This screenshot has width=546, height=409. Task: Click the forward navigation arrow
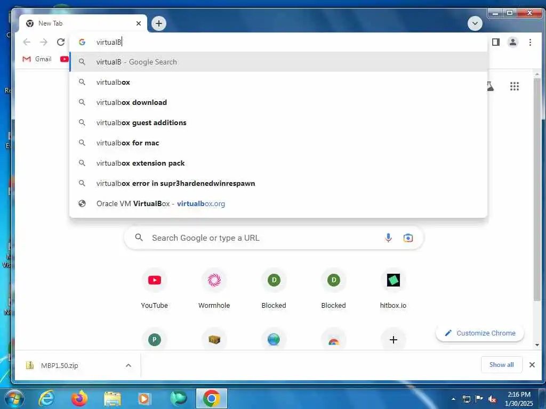44,42
